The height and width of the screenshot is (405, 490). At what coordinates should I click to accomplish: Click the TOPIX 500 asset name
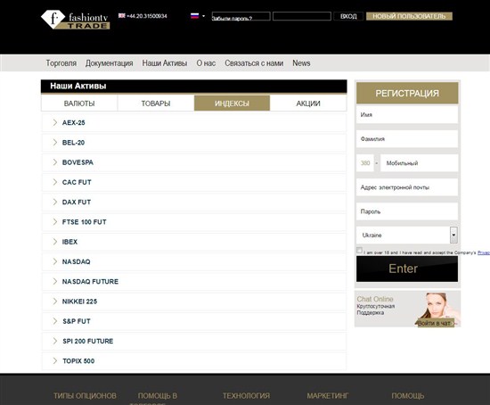(78, 361)
